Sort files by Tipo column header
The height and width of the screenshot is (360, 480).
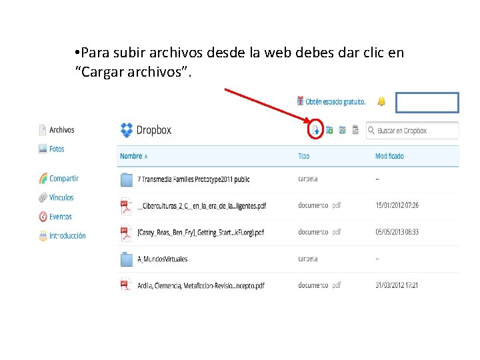304,156
